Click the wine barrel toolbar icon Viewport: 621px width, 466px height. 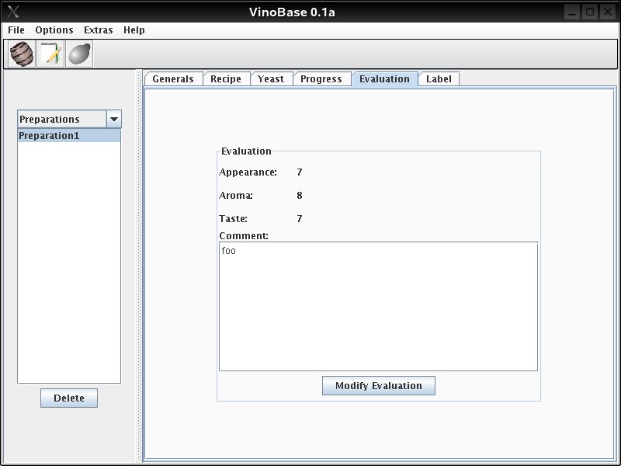[22, 54]
